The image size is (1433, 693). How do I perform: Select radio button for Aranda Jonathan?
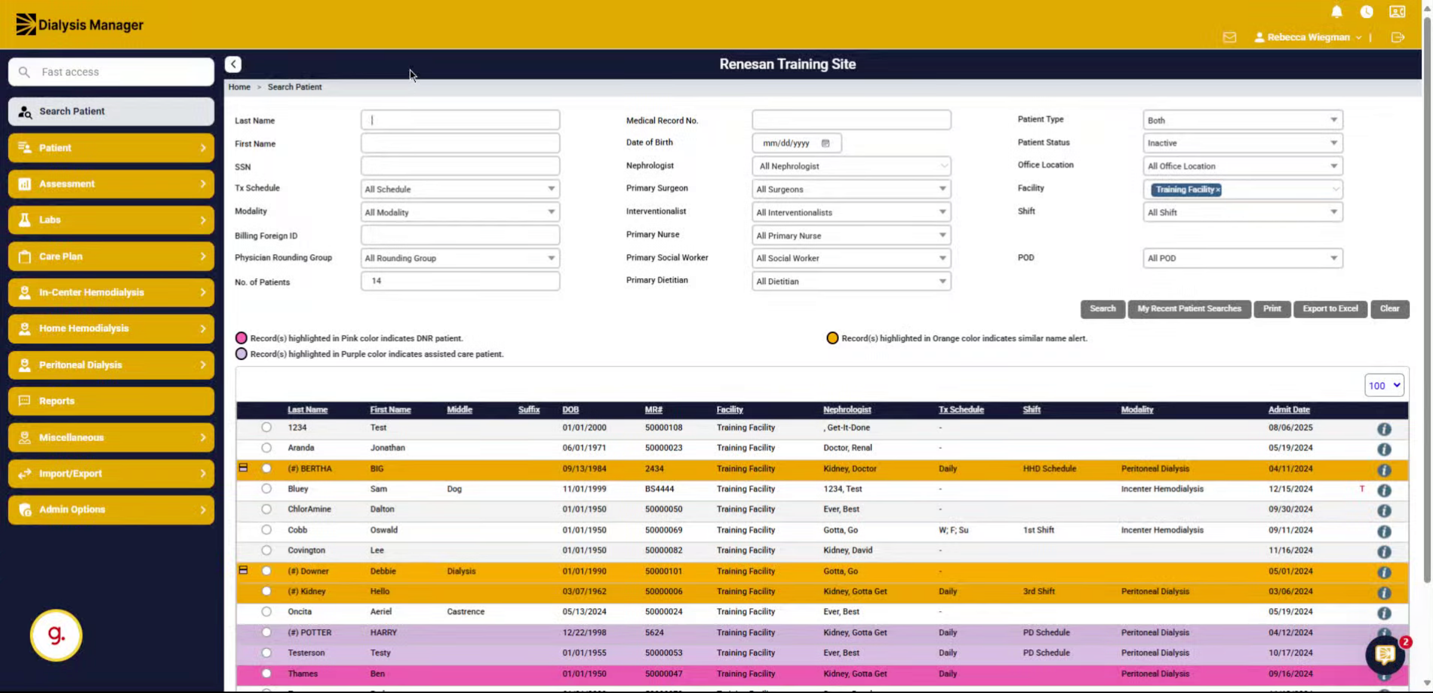coord(266,448)
